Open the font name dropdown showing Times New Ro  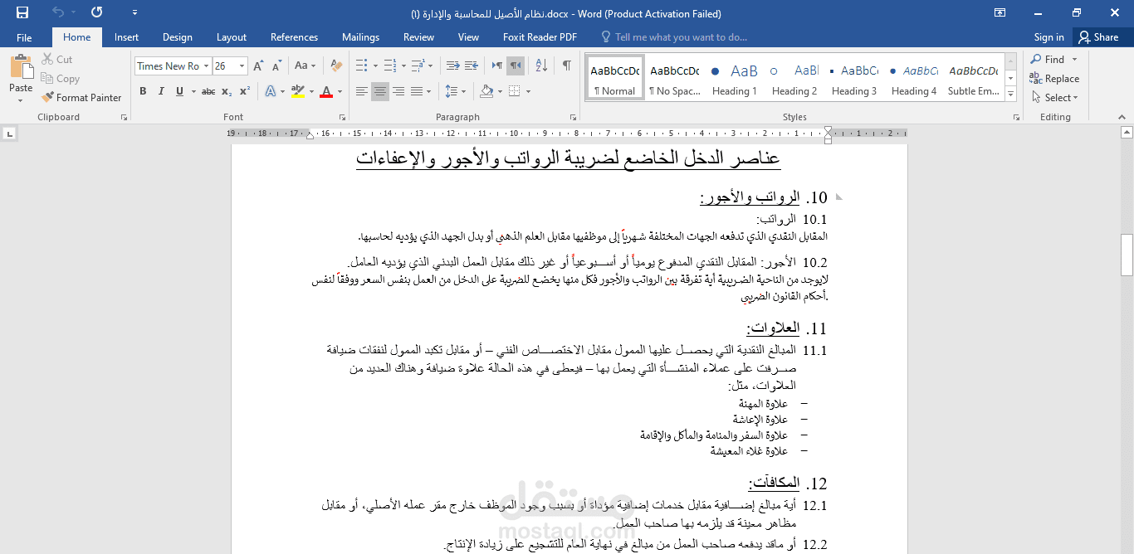tap(205, 66)
